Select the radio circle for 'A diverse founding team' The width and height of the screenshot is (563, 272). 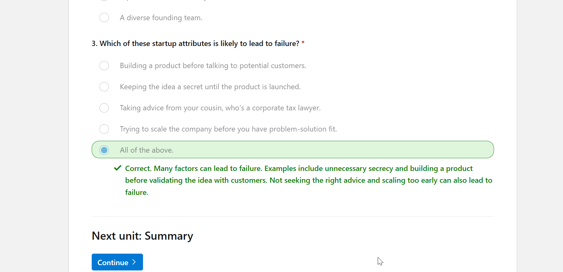(104, 17)
